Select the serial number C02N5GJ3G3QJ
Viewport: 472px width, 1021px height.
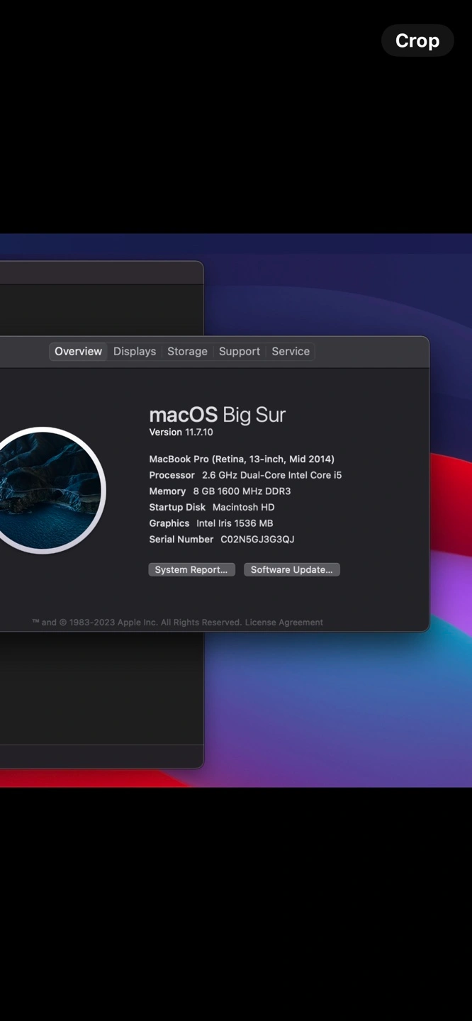pyautogui.click(x=257, y=539)
